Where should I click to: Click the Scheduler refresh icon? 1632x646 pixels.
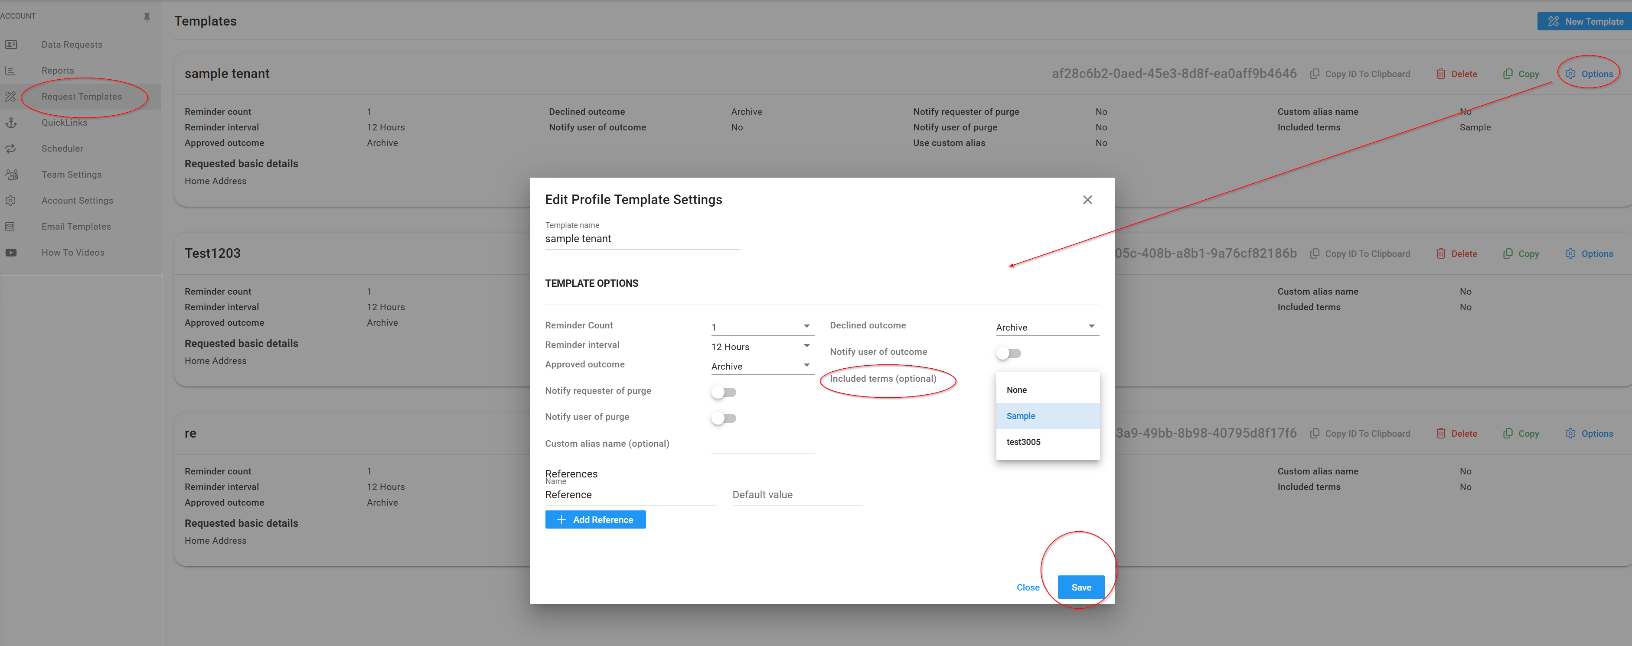[11, 149]
